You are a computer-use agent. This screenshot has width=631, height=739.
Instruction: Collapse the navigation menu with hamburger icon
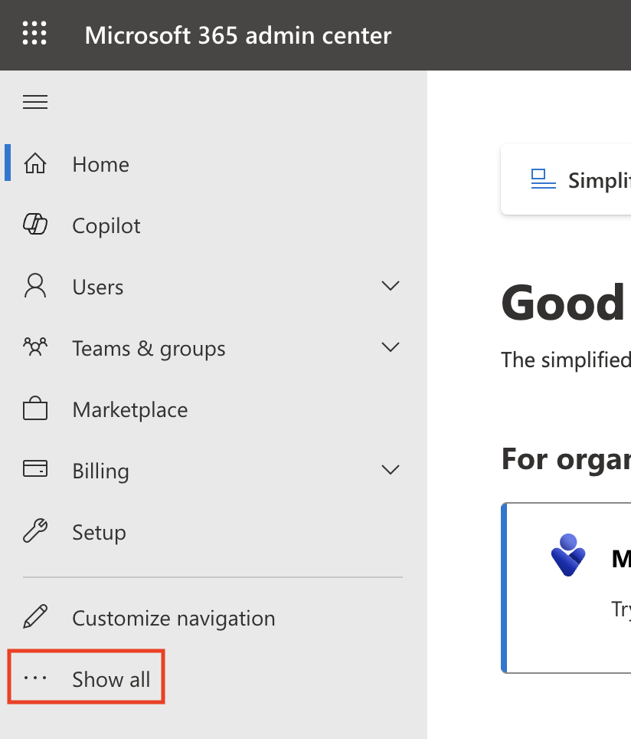(x=35, y=102)
